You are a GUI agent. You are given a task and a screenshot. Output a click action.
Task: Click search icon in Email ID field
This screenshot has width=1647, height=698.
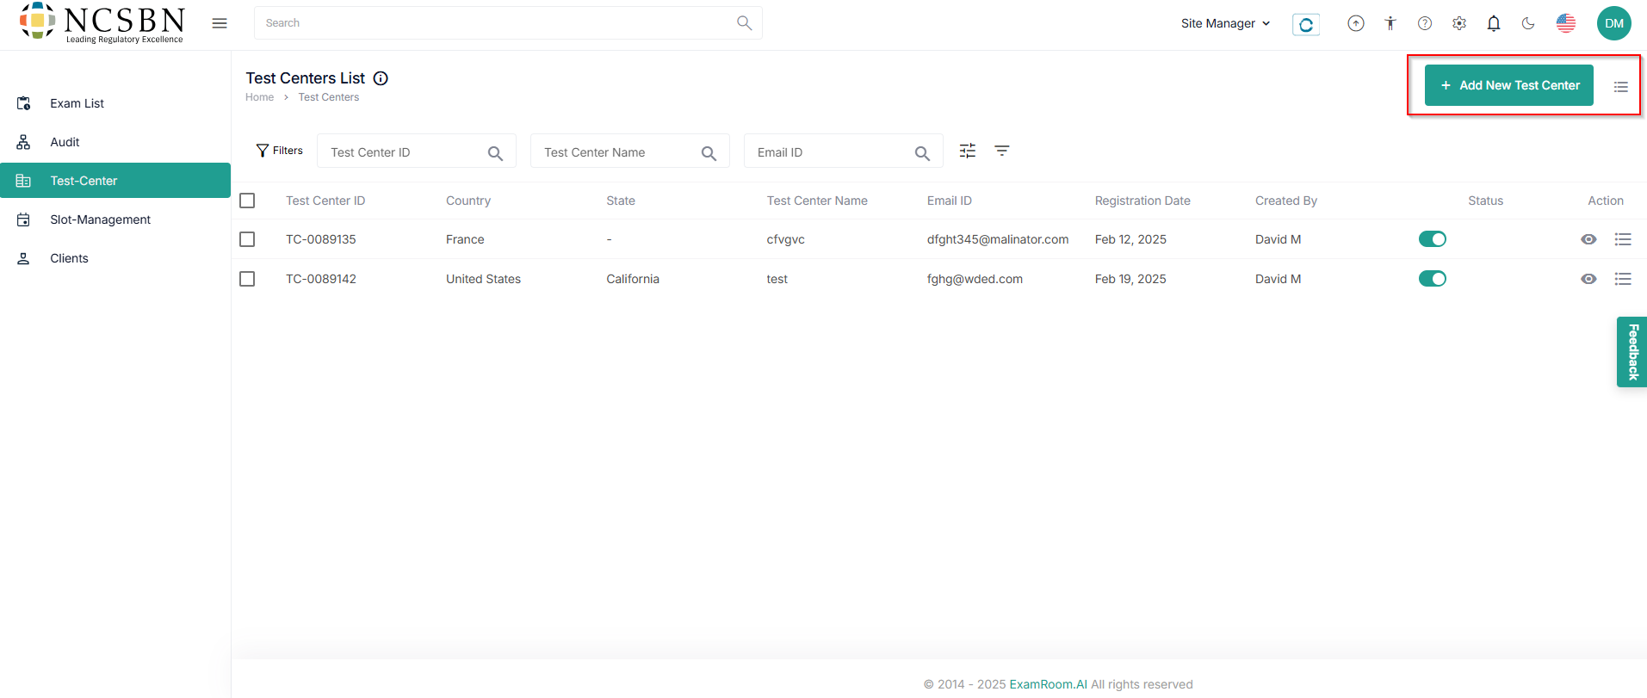point(922,153)
